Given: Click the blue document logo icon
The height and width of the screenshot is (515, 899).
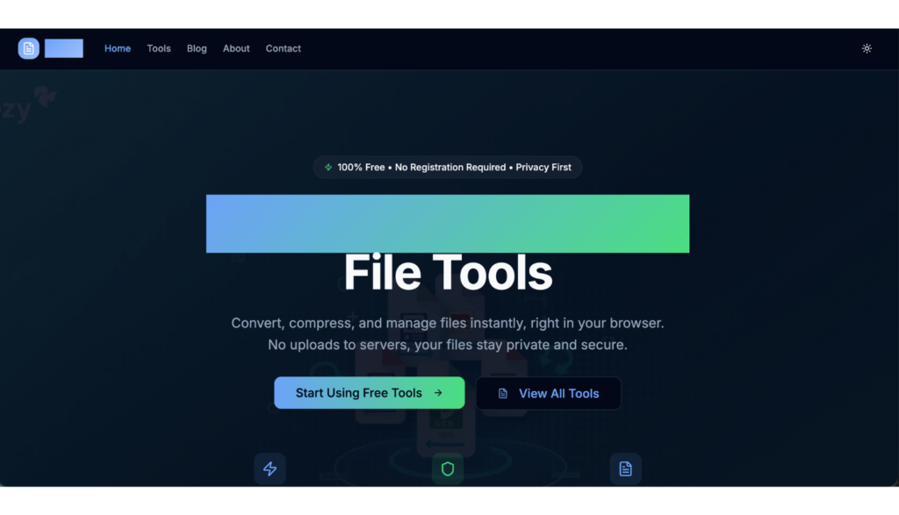Looking at the screenshot, I should point(29,48).
